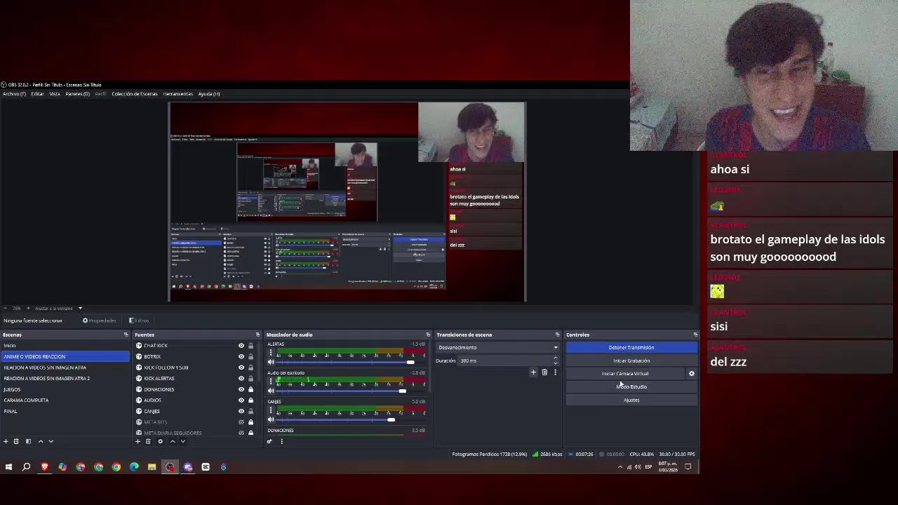Image resolution: width=898 pixels, height=505 pixels.
Task: Open ALERTAS channel three-dot menu
Action: coord(271,353)
